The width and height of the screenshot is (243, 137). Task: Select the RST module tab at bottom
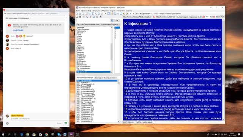point(125,122)
